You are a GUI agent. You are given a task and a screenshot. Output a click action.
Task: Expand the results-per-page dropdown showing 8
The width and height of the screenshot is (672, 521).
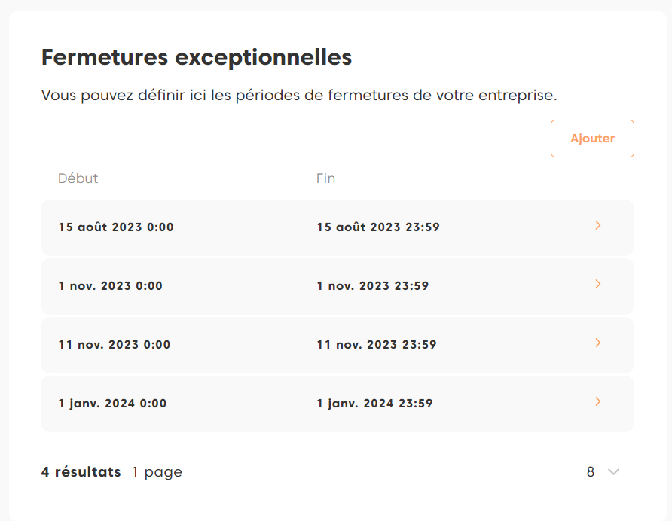click(603, 472)
